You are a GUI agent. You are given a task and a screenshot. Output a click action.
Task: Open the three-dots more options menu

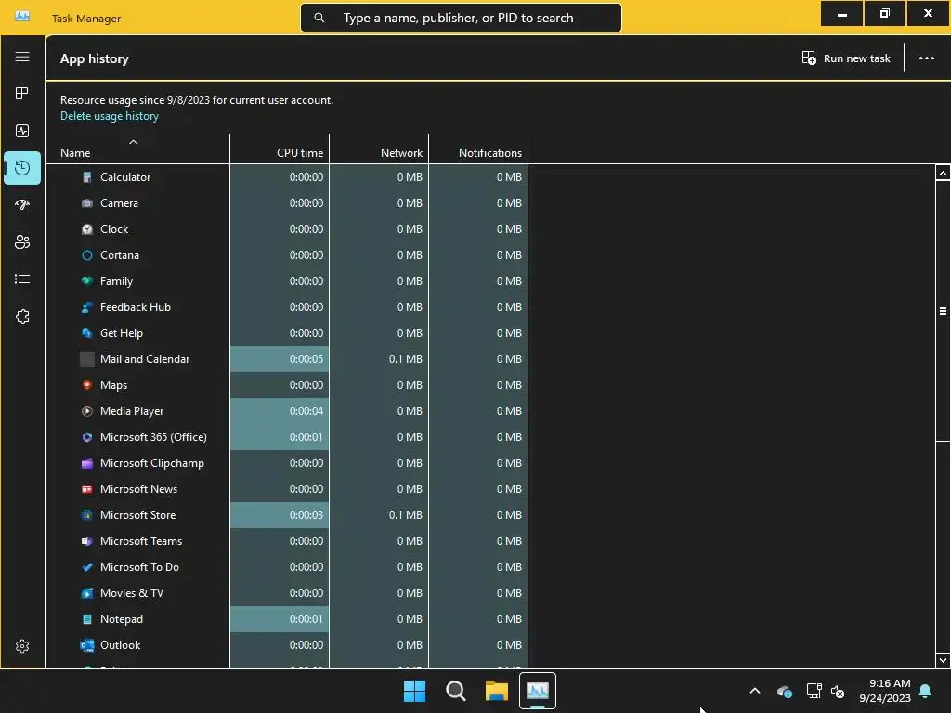coord(926,58)
